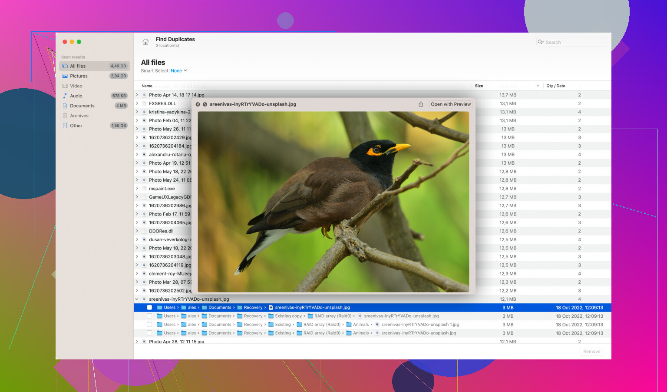Select Documents in the scan results sidebar
The height and width of the screenshot is (392, 667).
point(82,106)
